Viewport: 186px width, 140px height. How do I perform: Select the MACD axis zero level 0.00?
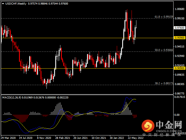pos(177,115)
